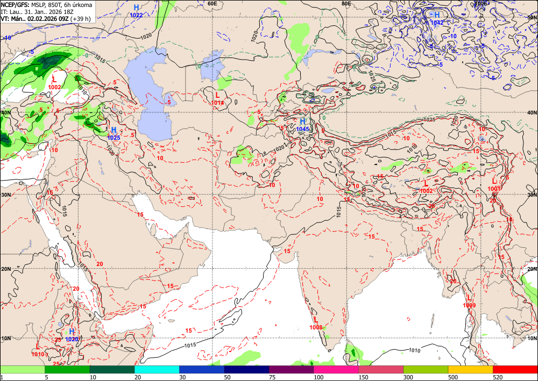Pick the purple 75–100 legend swatch

291,370
